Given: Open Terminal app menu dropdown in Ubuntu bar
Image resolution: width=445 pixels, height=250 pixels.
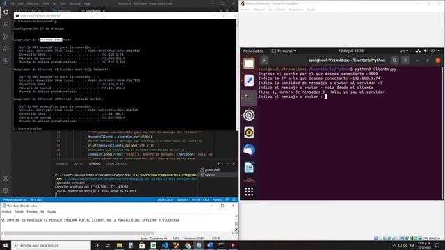Looking at the screenshot, I should tap(284, 51).
